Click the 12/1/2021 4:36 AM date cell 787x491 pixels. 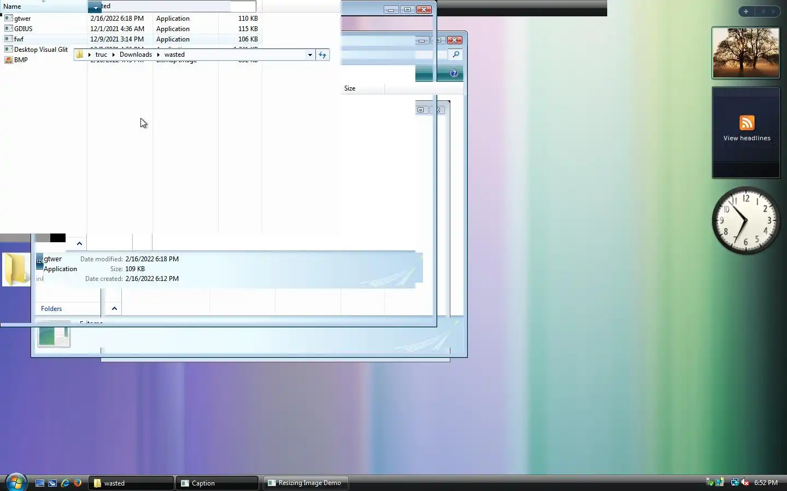coord(117,29)
